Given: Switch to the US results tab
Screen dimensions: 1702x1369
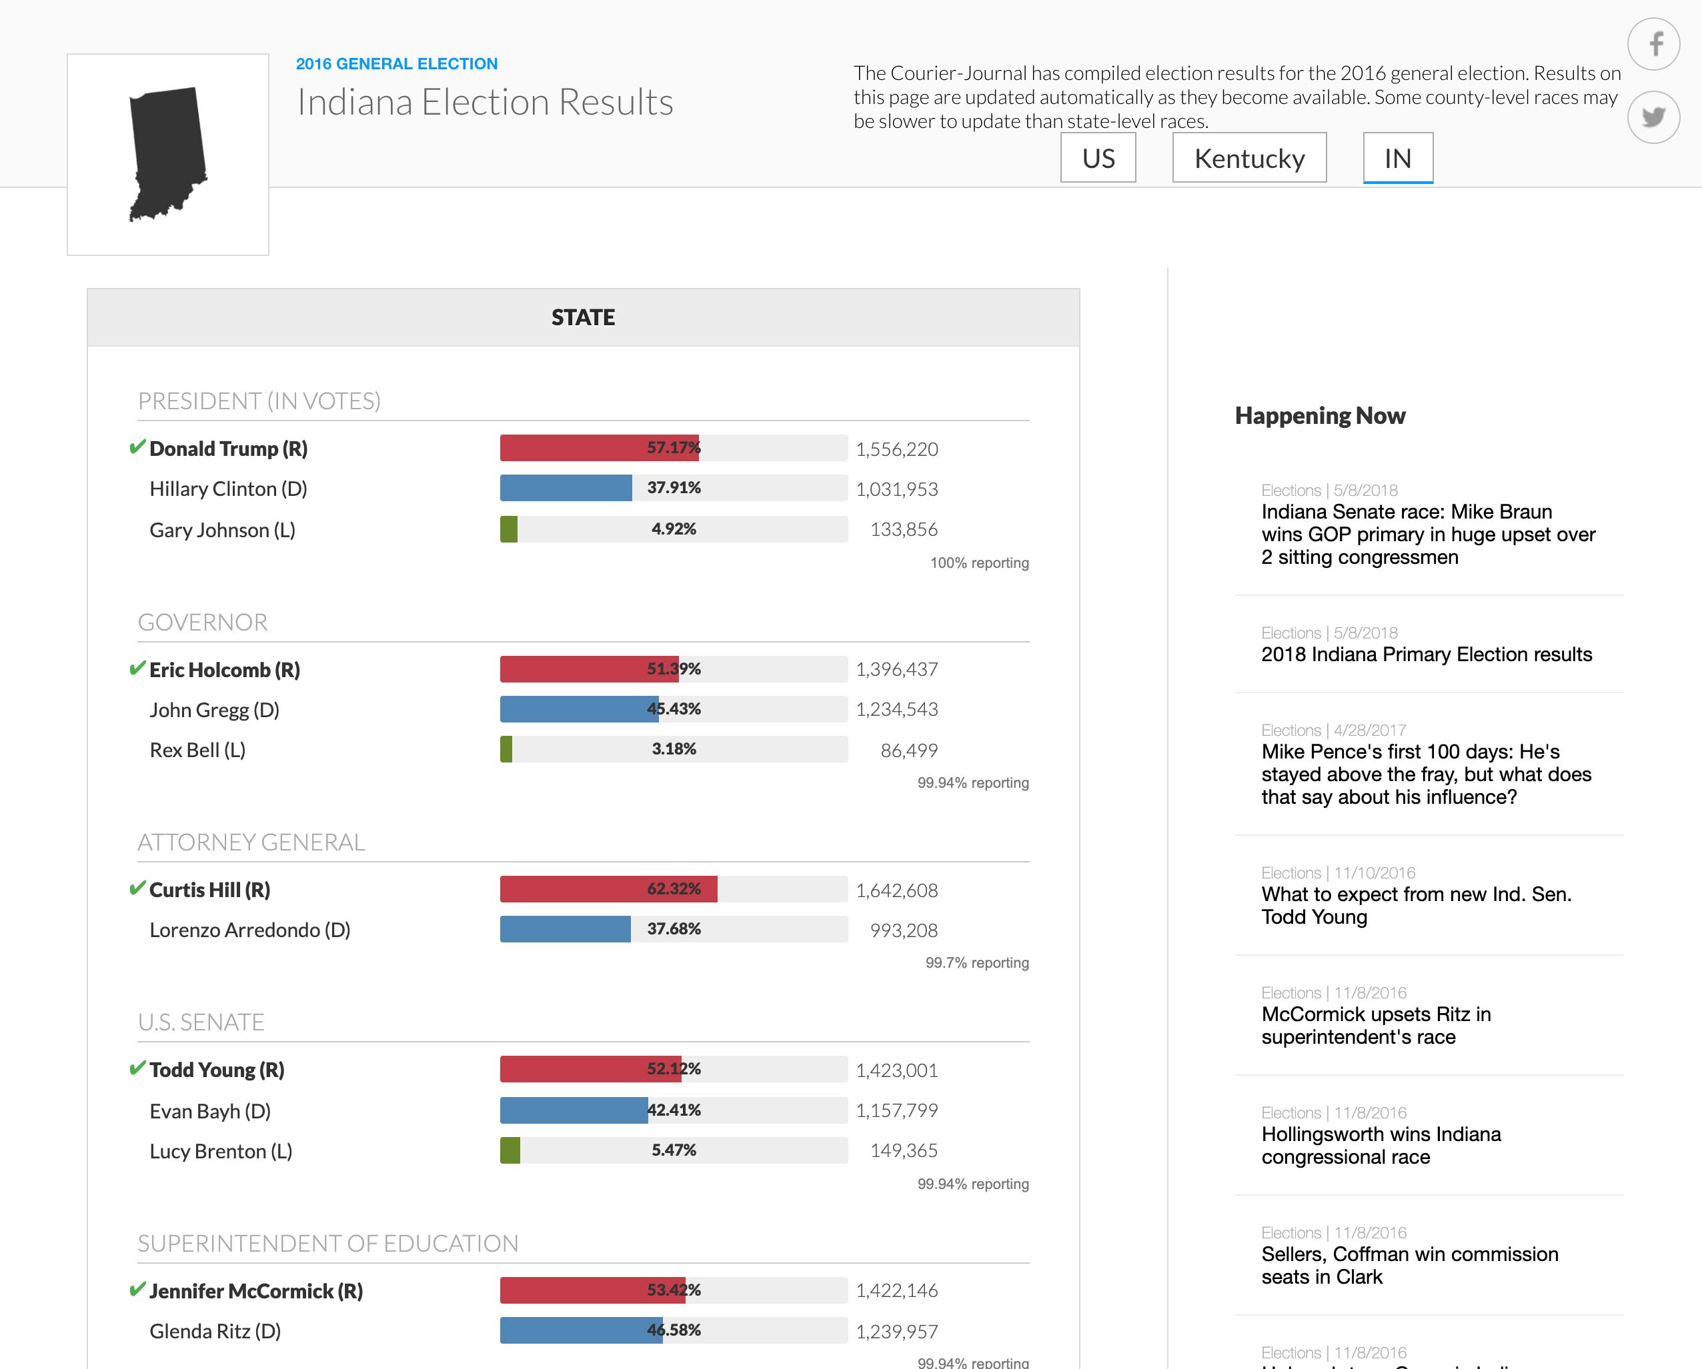Looking at the screenshot, I should point(1098,158).
